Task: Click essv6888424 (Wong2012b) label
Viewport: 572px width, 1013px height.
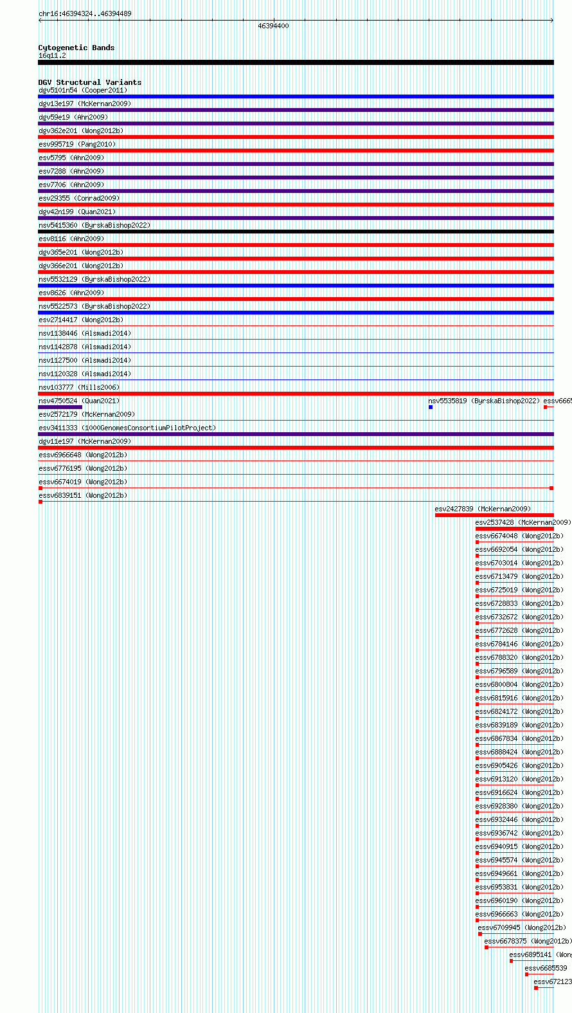Action: (519, 752)
